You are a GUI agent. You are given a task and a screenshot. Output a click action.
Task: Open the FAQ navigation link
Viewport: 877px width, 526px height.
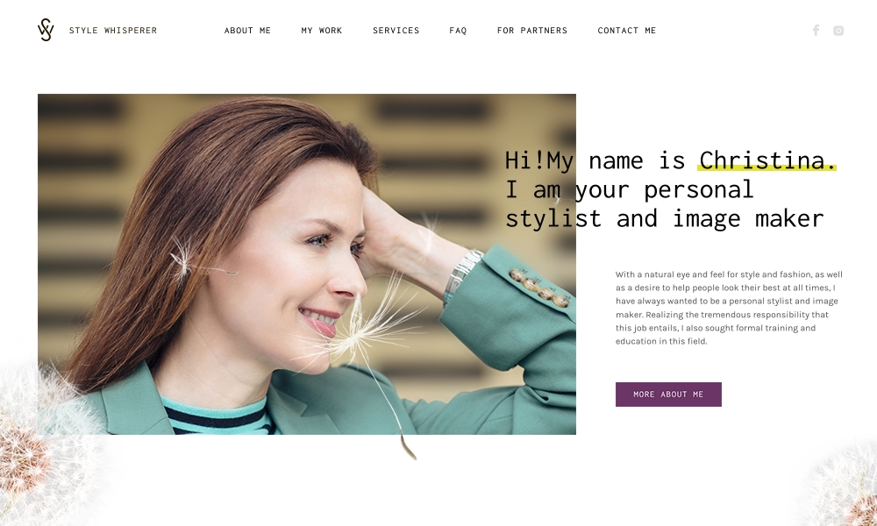point(458,30)
